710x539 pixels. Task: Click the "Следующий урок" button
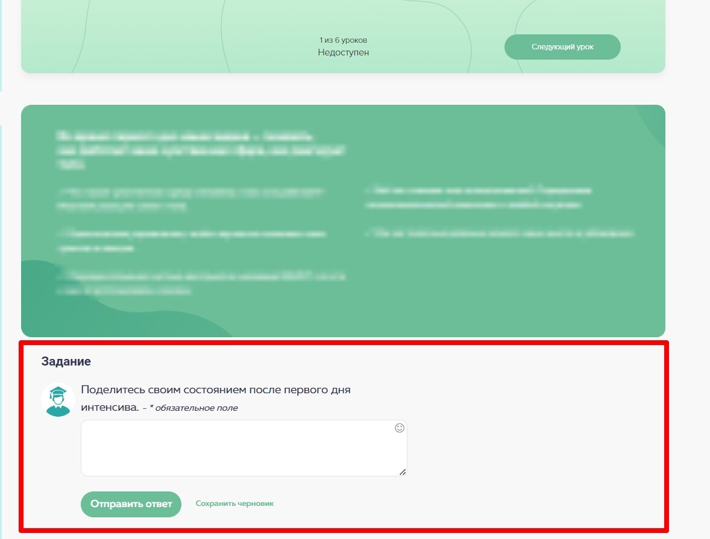(x=562, y=47)
